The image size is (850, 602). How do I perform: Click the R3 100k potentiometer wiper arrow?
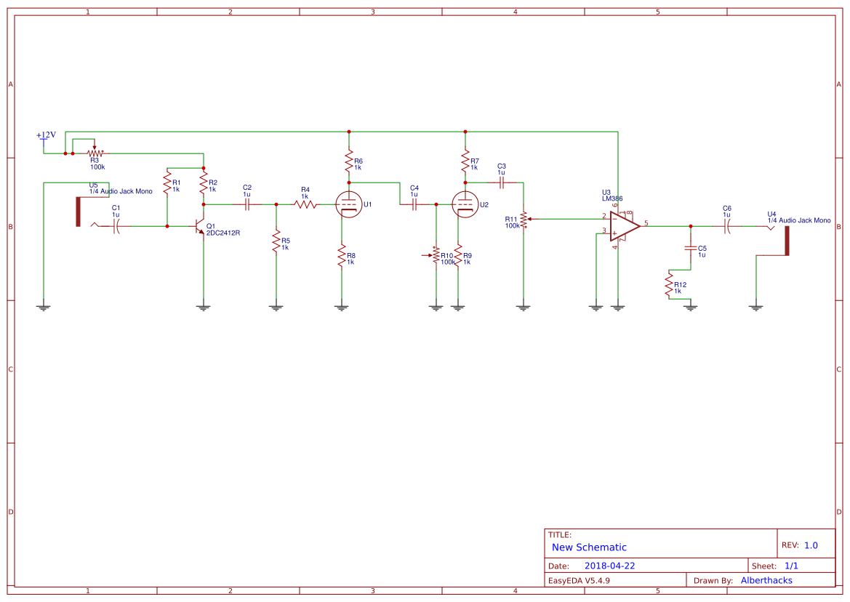point(93,148)
